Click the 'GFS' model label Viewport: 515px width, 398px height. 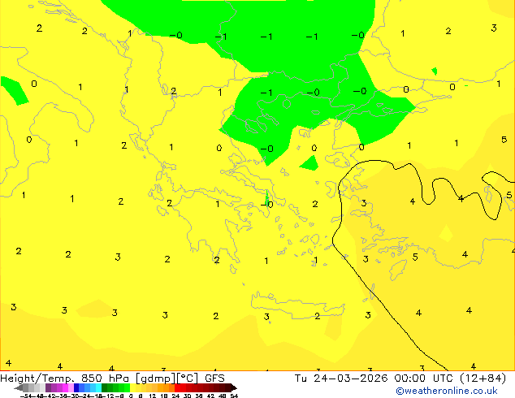[x=214, y=379]
